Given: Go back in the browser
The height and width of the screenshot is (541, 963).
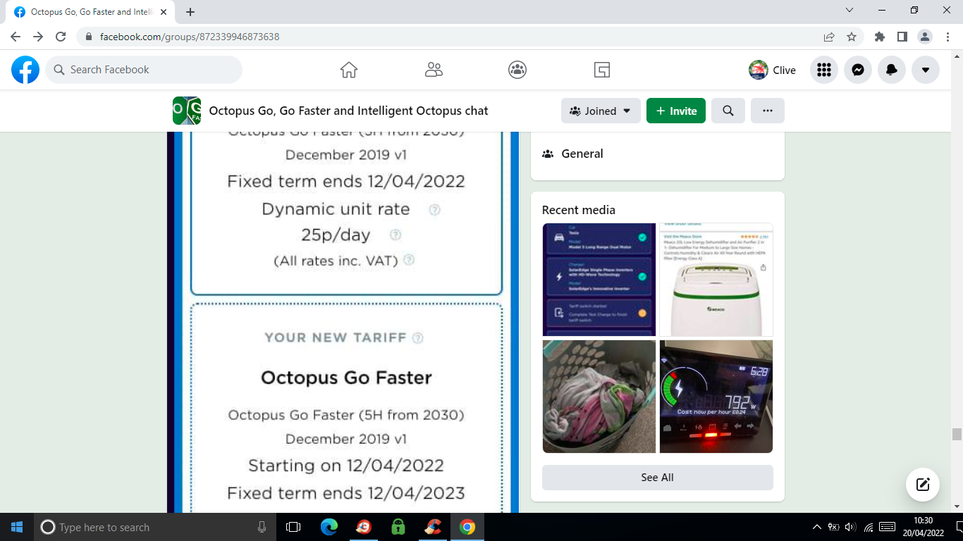Looking at the screenshot, I should (x=16, y=37).
